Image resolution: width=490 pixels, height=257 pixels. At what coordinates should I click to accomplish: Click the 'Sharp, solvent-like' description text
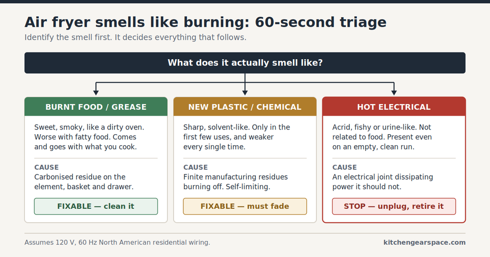pyautogui.click(x=236, y=137)
